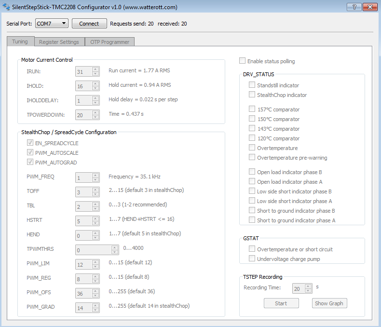Click the Connect button
Viewport: 381px width, 327px height.
click(x=89, y=24)
